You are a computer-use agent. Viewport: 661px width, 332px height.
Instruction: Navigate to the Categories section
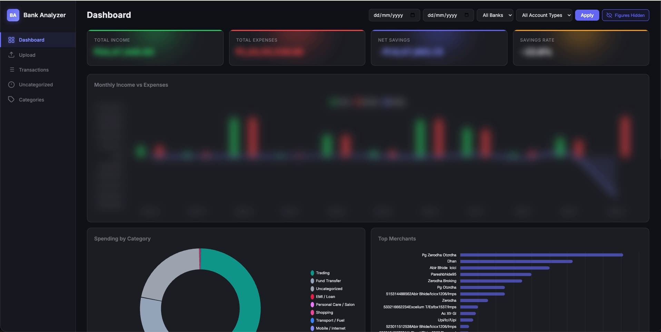click(31, 99)
